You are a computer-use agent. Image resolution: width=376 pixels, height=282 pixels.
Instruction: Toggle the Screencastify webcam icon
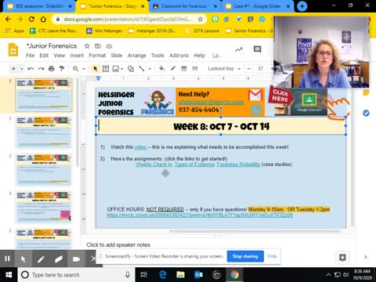(x=76, y=259)
